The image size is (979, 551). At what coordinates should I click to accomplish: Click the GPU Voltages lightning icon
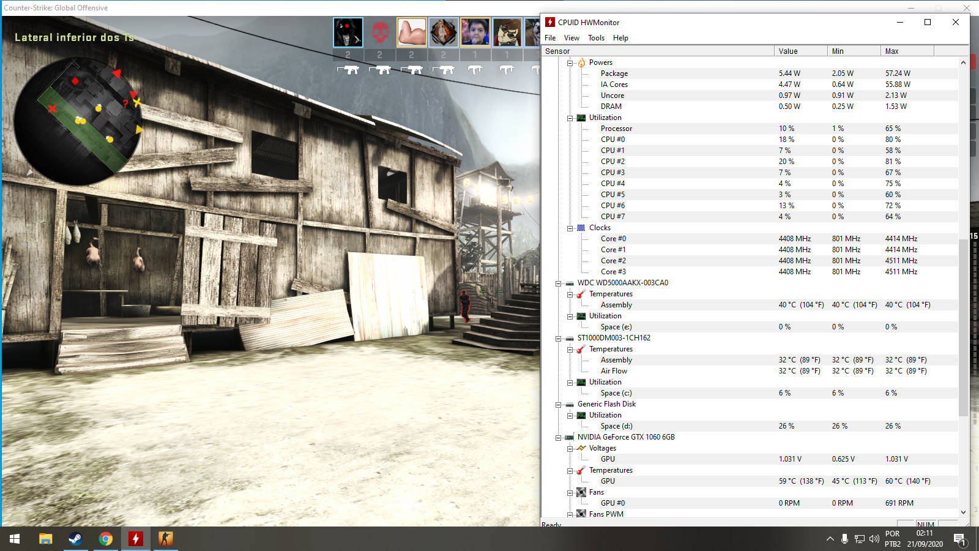pos(581,448)
